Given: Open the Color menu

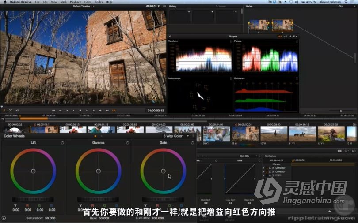Looking at the screenshot, I should point(88,2).
